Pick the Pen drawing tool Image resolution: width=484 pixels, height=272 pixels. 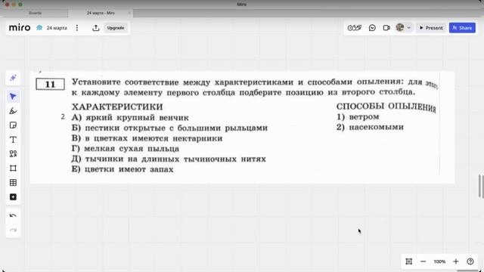click(13, 111)
